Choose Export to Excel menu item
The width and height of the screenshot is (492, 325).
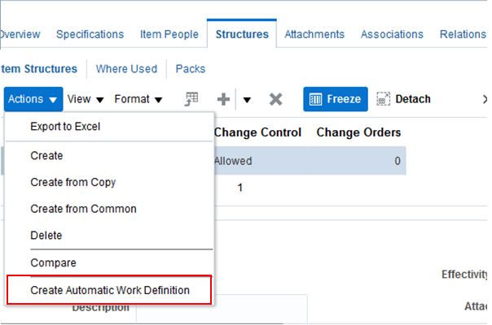tap(65, 126)
